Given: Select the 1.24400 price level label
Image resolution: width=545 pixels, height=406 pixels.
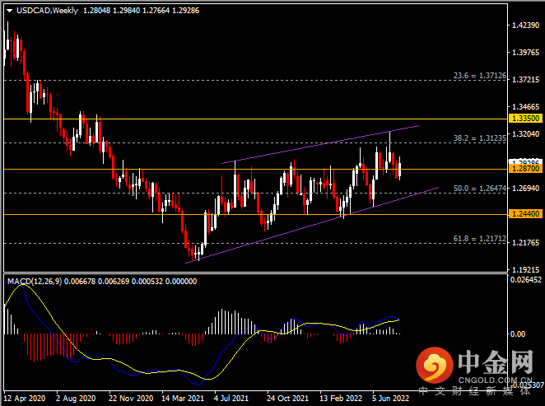Looking at the screenshot, I should pyautogui.click(x=525, y=214).
